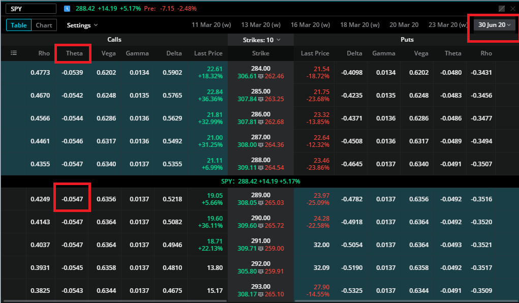This screenshot has width=519, height=303.
Task: Click the scale icon in 287.00 strike row
Action: coord(260,145)
